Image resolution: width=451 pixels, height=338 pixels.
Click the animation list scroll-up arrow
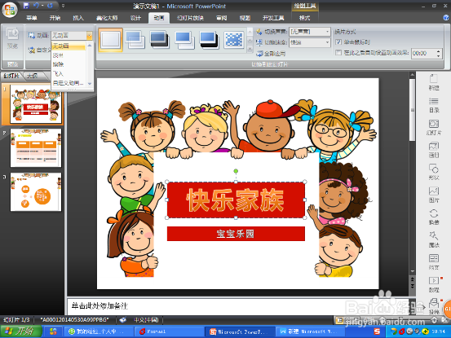coord(90,46)
